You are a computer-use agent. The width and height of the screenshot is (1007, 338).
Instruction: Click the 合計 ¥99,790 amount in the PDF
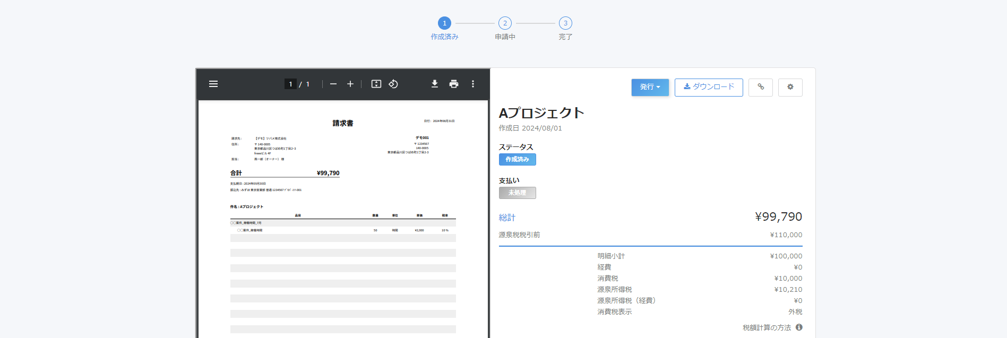click(x=328, y=173)
